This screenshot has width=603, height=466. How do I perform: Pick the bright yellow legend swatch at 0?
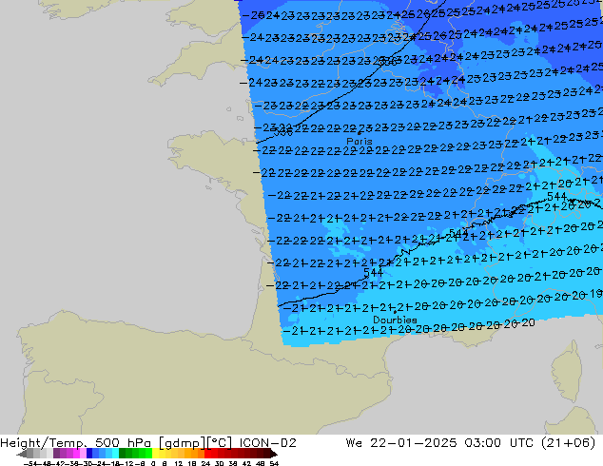click(x=155, y=454)
